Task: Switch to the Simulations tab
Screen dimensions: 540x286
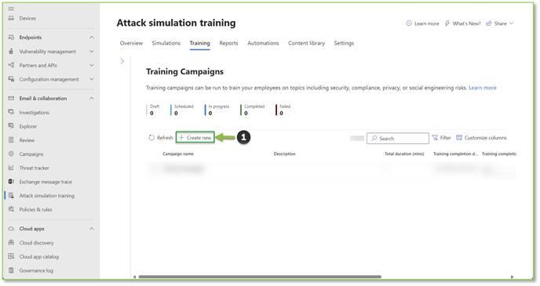Action: [x=166, y=43]
